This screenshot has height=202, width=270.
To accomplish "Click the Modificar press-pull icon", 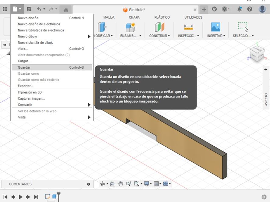I will (102, 27).
